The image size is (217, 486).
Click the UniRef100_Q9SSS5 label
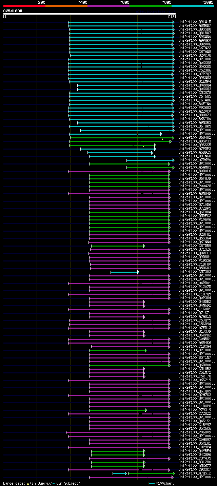[195, 145]
